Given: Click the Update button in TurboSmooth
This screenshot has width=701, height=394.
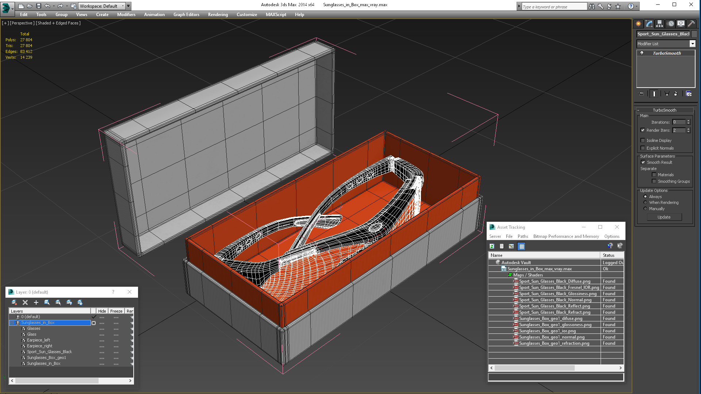Looking at the screenshot, I should pyautogui.click(x=664, y=217).
